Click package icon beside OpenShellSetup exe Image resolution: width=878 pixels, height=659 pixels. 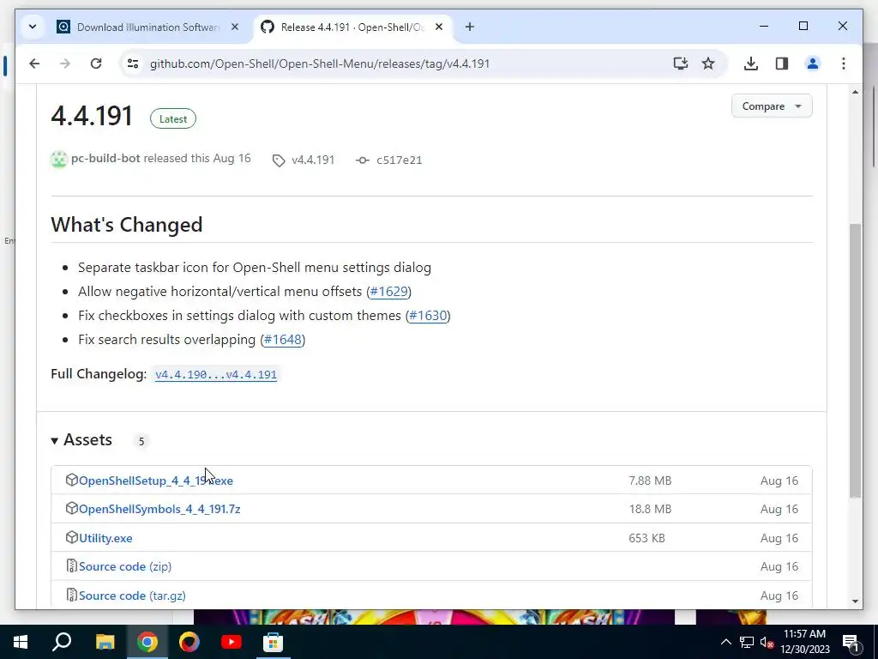click(x=72, y=480)
